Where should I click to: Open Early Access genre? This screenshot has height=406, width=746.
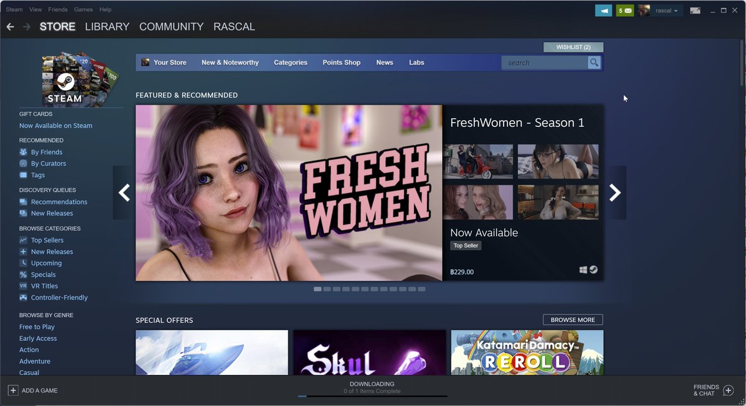38,338
